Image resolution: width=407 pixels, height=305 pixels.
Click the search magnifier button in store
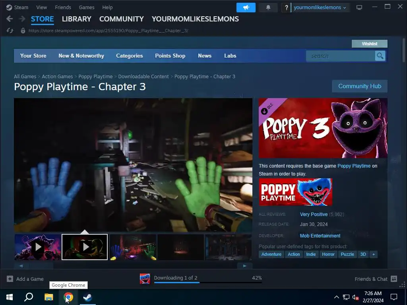click(x=380, y=56)
